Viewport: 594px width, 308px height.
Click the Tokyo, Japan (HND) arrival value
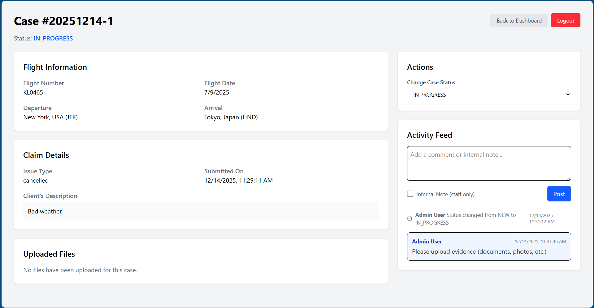(231, 117)
